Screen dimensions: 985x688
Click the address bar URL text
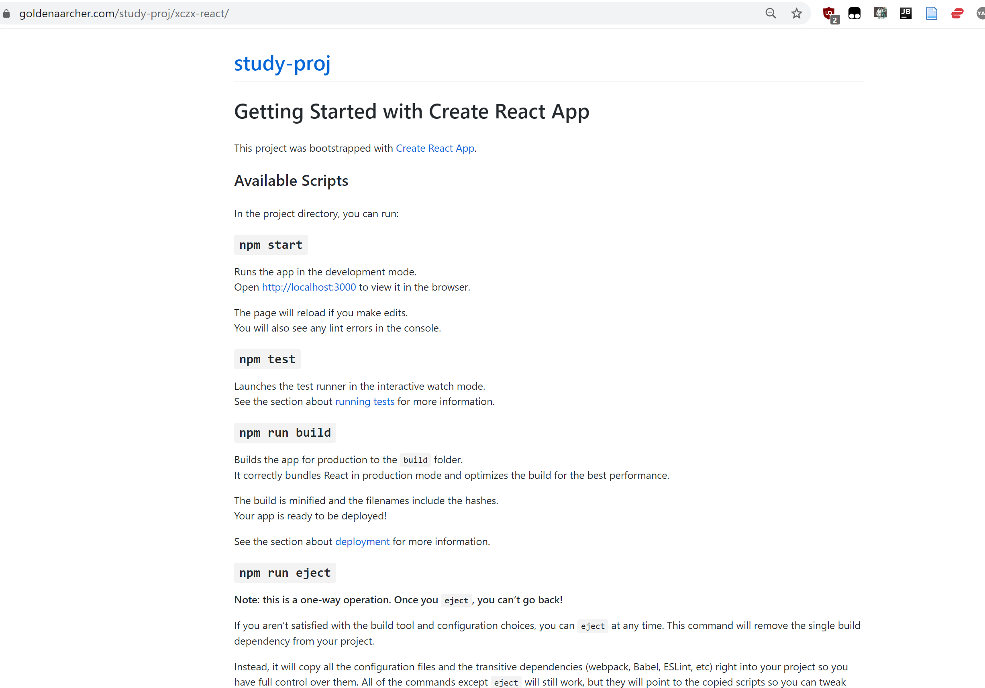124,14
